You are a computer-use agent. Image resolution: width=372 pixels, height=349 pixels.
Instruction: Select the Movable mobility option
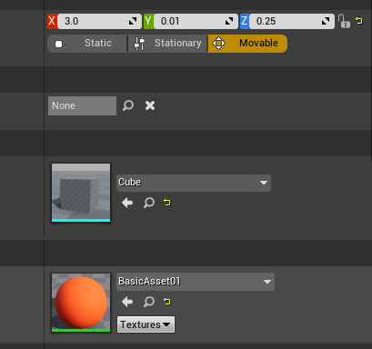click(x=247, y=44)
